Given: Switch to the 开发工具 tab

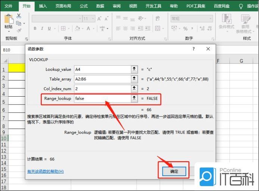Looking at the screenshot, I should click(x=153, y=6).
